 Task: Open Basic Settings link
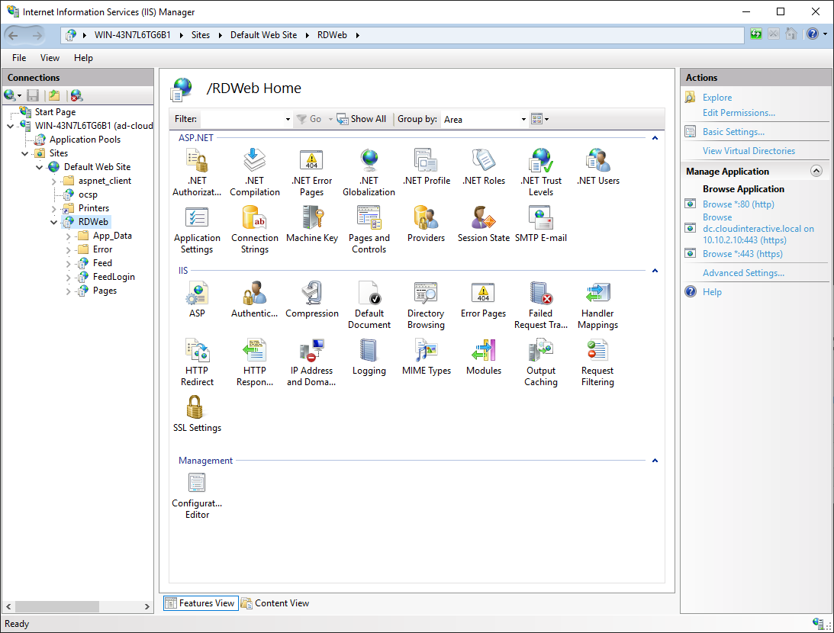pyautogui.click(x=733, y=132)
